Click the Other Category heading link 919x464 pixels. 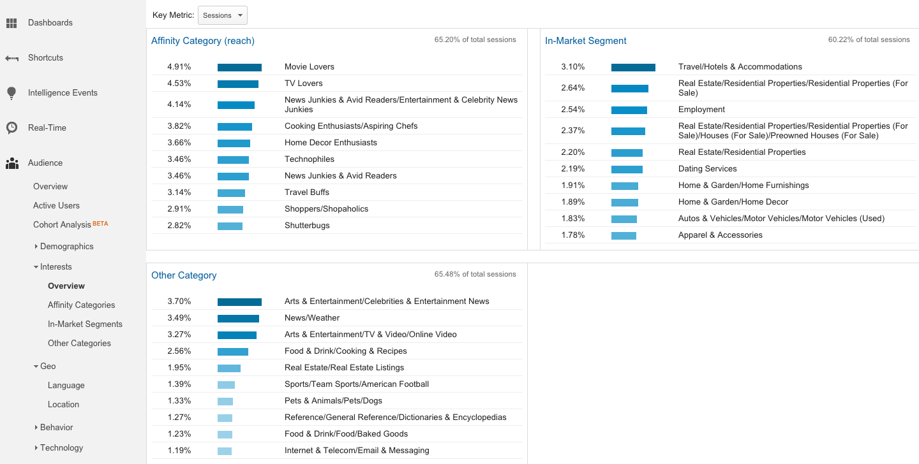(x=184, y=275)
